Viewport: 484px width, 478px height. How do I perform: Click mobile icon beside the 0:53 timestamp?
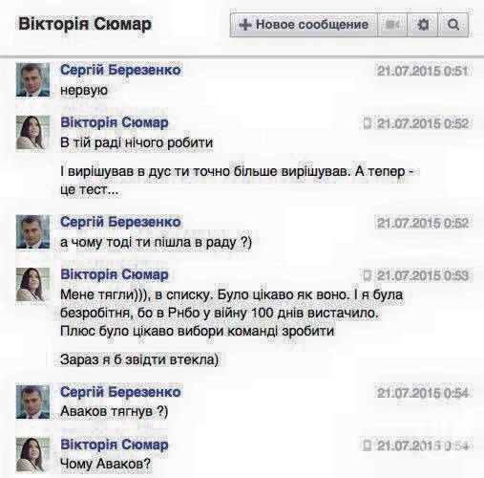click(368, 275)
